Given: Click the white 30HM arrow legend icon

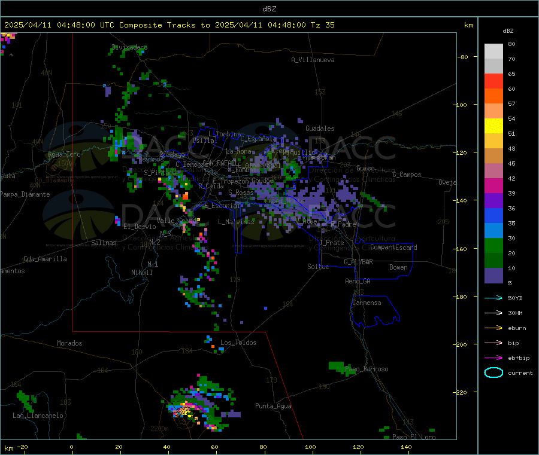Looking at the screenshot, I should (493, 313).
